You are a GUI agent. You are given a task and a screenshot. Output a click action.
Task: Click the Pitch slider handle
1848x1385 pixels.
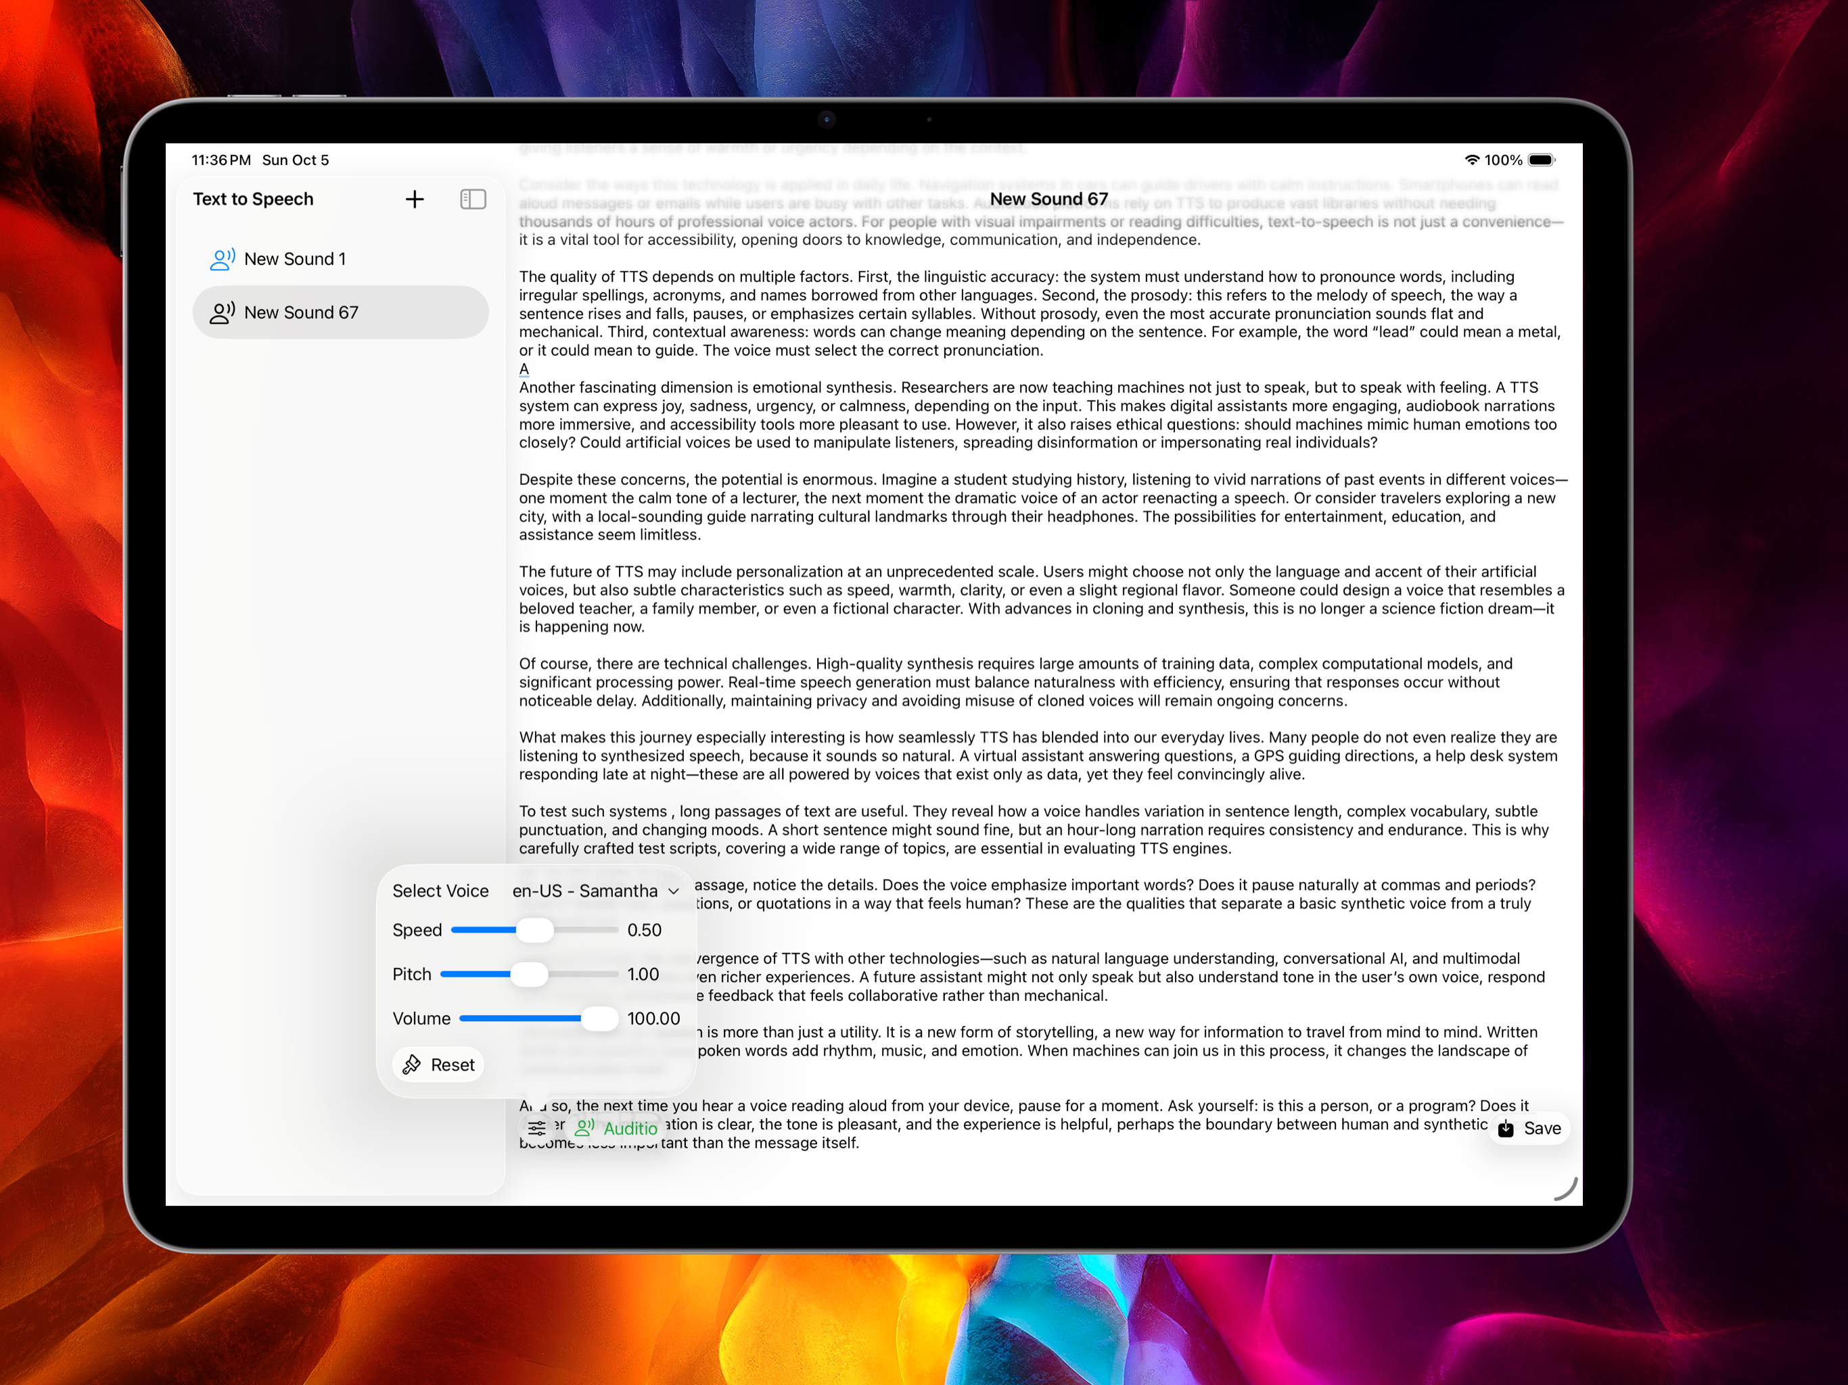529,974
